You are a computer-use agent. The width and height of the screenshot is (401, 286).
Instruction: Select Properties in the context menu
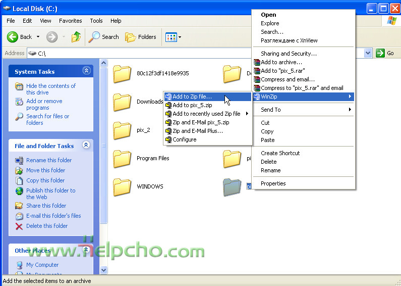pyautogui.click(x=303, y=183)
